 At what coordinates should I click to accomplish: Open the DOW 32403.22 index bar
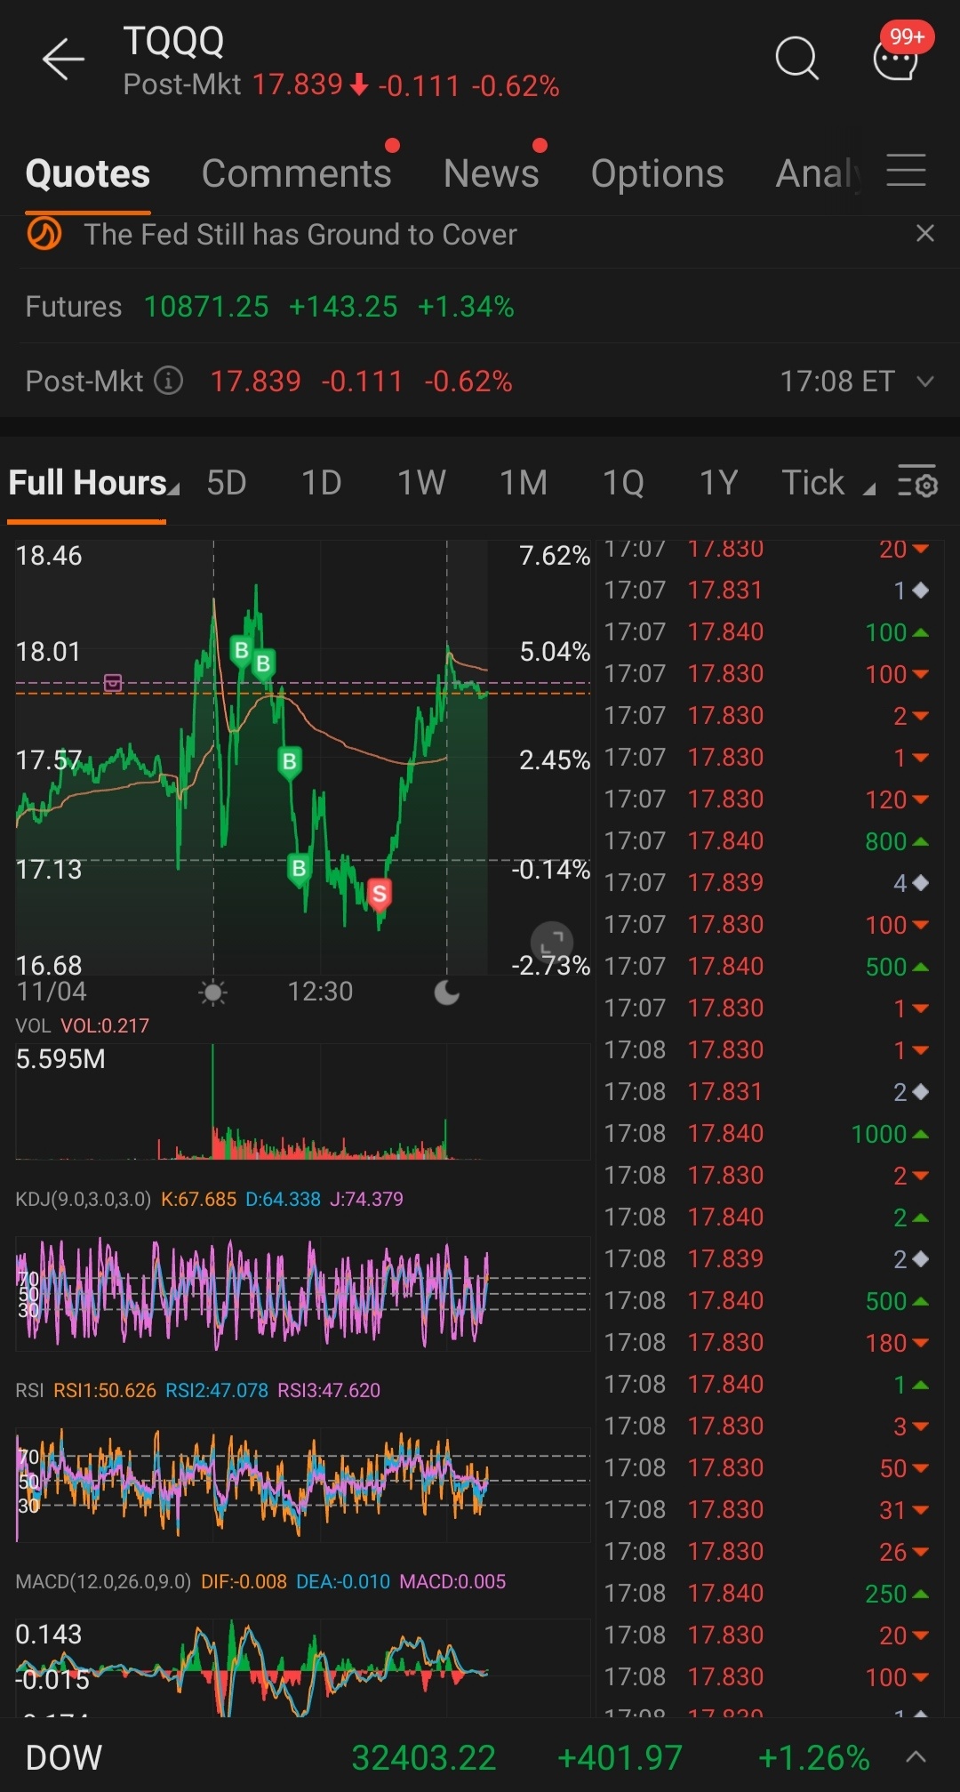tap(480, 1756)
